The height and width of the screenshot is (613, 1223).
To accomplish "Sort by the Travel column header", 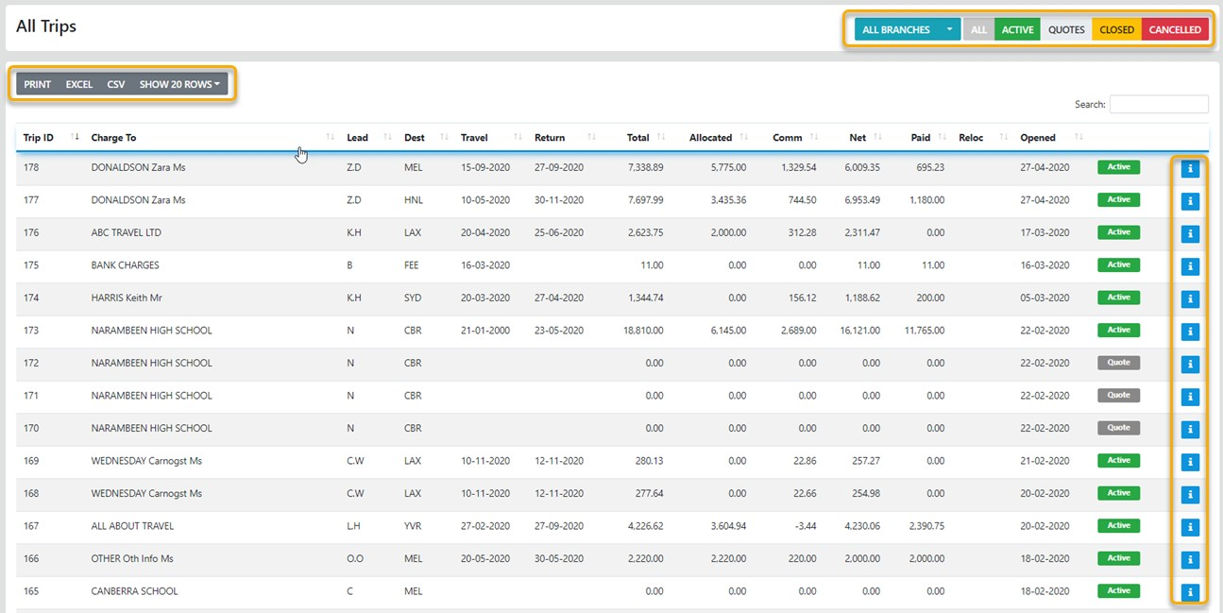I will [x=474, y=138].
